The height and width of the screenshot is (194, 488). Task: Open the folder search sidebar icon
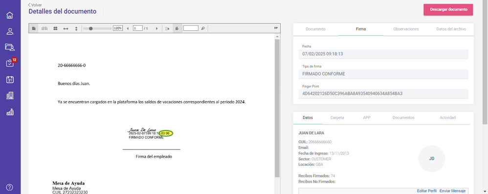point(10,47)
